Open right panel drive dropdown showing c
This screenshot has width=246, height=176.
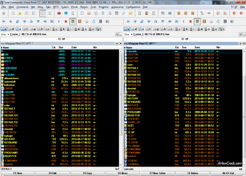coord(128,34)
